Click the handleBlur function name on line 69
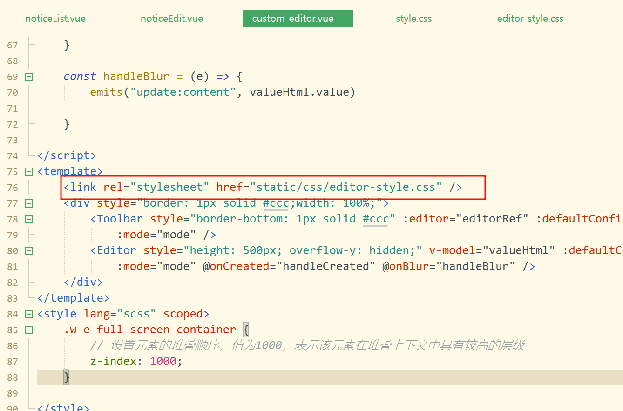 click(x=137, y=76)
